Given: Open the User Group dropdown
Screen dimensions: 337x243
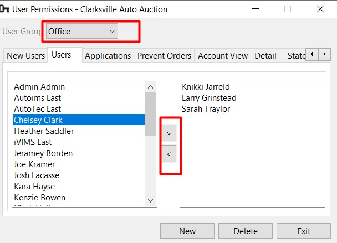Looking at the screenshot, I should 82,32.
